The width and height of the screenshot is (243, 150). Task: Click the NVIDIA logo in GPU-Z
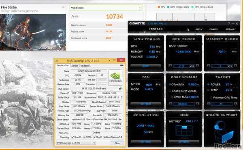tap(115, 77)
